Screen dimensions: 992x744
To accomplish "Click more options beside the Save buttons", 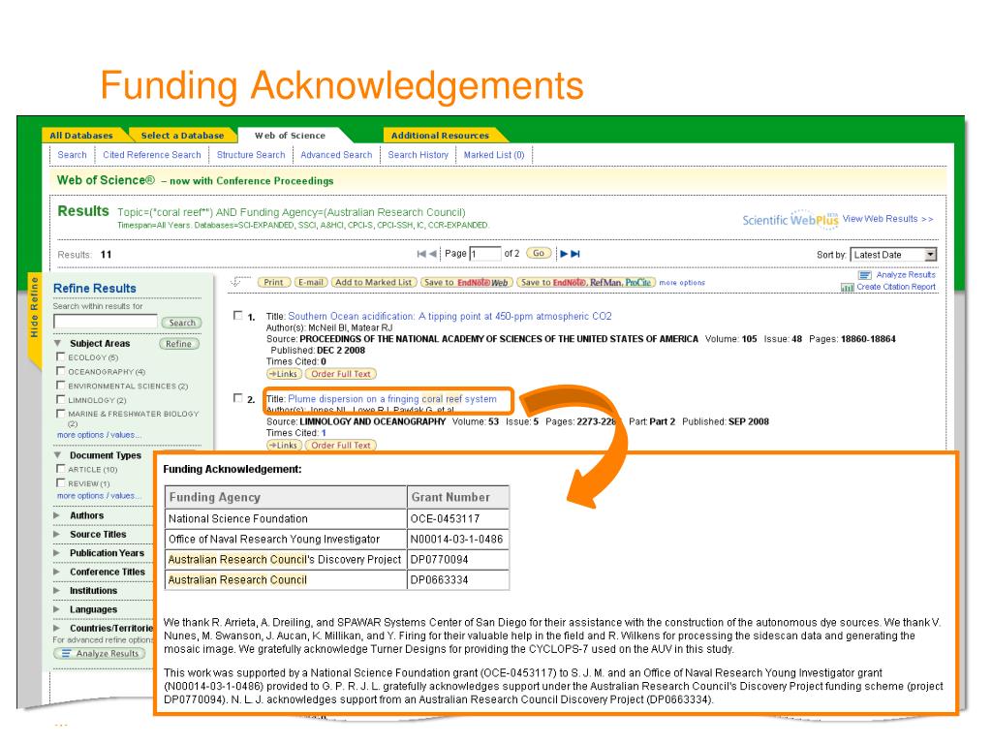I will tap(682, 283).
